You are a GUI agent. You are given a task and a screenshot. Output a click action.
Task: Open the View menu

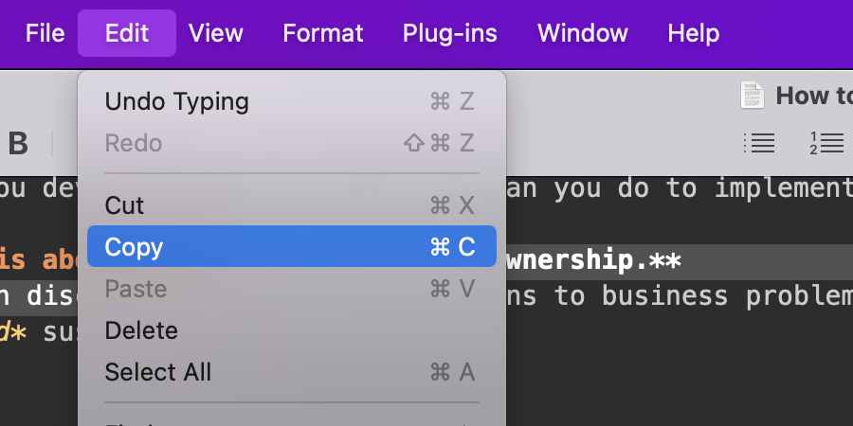coord(216,33)
